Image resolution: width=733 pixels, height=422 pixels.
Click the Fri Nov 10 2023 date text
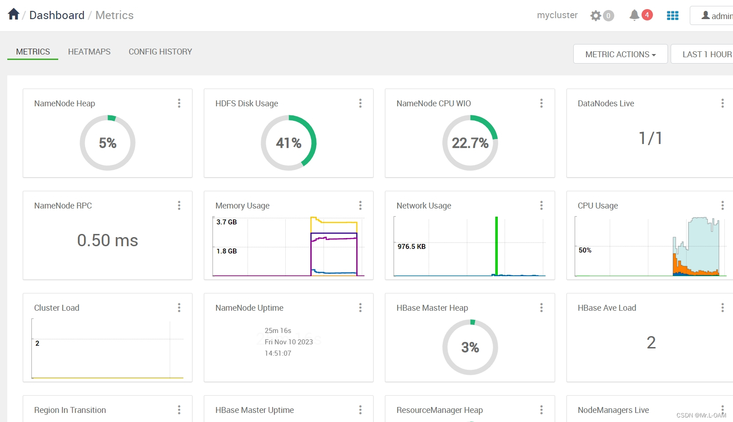coord(289,342)
